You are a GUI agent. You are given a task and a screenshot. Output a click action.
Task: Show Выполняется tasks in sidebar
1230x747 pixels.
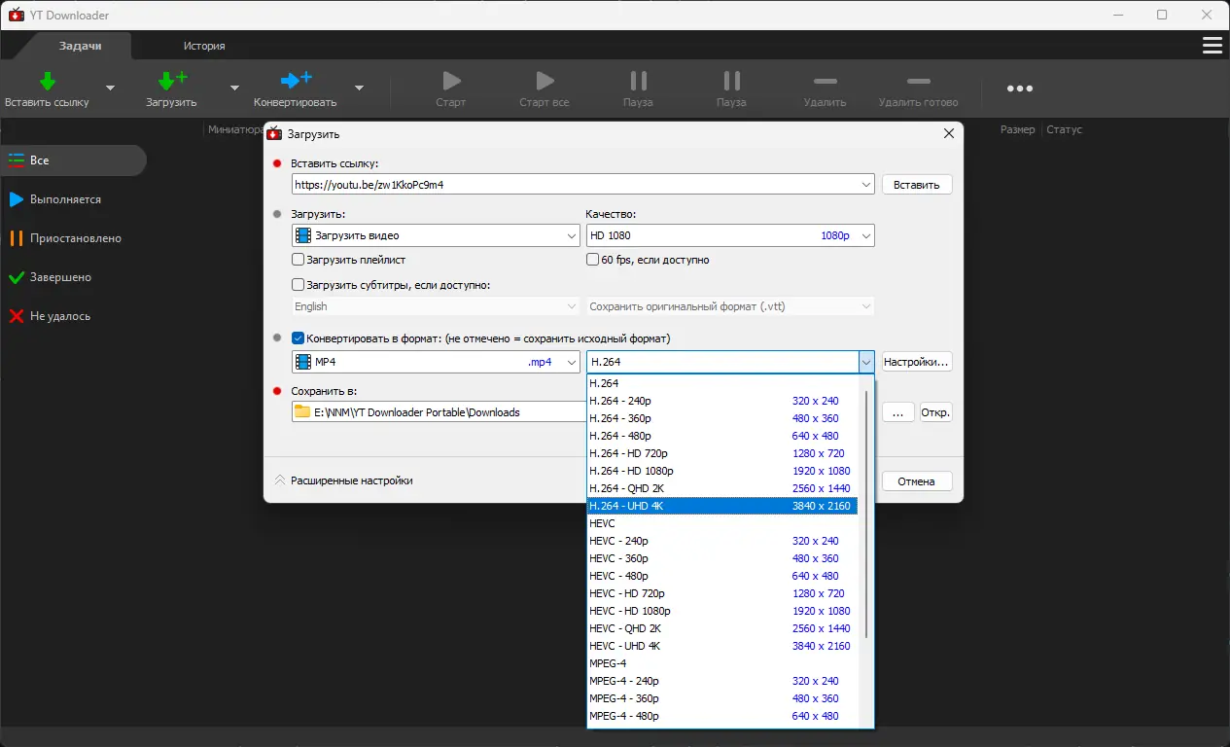(65, 199)
